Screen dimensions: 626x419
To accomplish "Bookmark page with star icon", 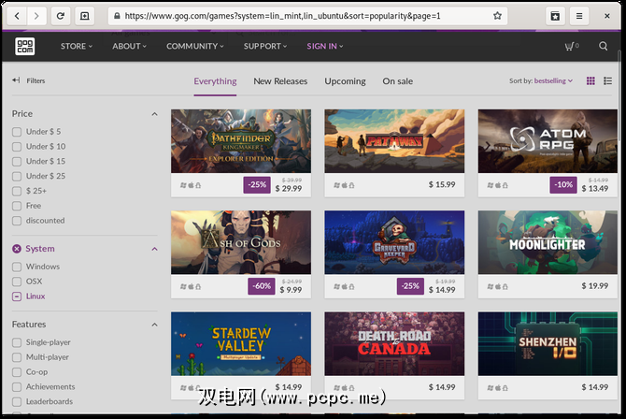I will pos(497,16).
